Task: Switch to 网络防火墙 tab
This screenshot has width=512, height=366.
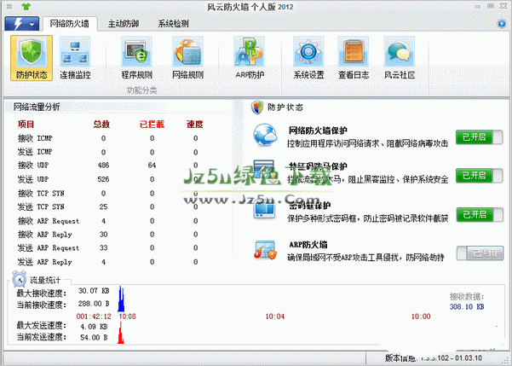Action: point(70,24)
